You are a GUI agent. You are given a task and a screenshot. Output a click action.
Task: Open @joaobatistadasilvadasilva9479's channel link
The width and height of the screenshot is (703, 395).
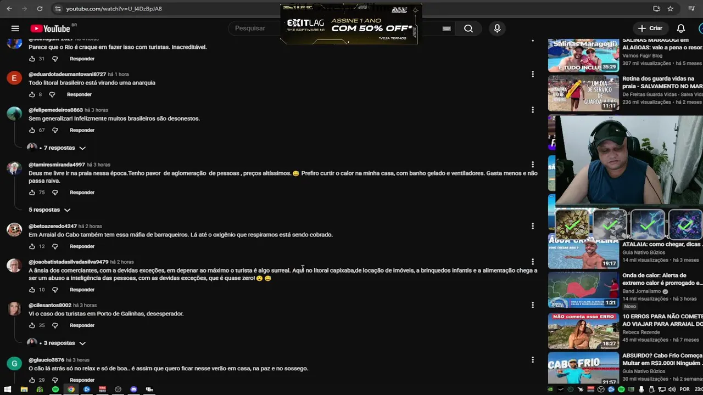click(x=68, y=262)
